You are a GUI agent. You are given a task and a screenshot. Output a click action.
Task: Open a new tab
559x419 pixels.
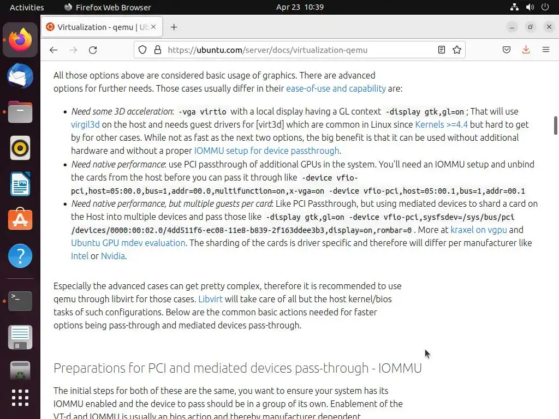(174, 27)
